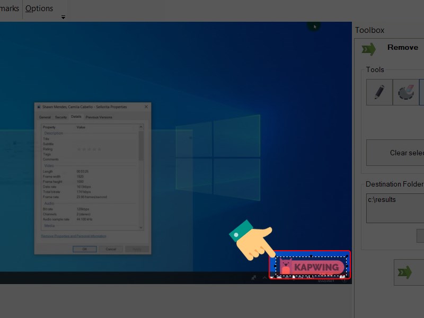Image resolution: width=424 pixels, height=318 pixels.
Task: Click OK in the Properties dialog
Action: tap(84, 249)
